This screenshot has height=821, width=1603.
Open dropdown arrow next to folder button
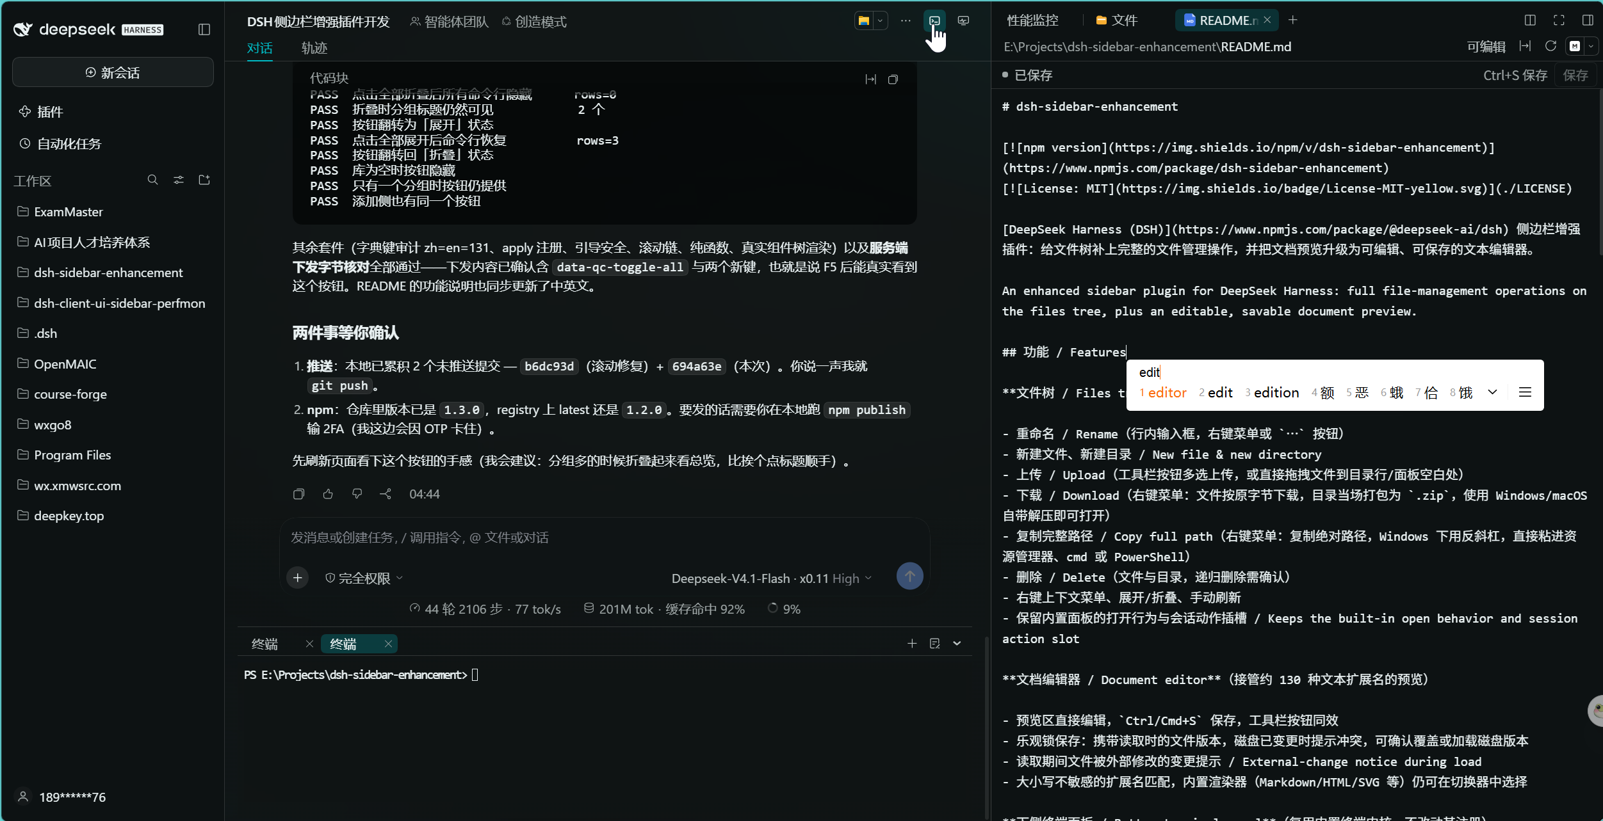(881, 21)
